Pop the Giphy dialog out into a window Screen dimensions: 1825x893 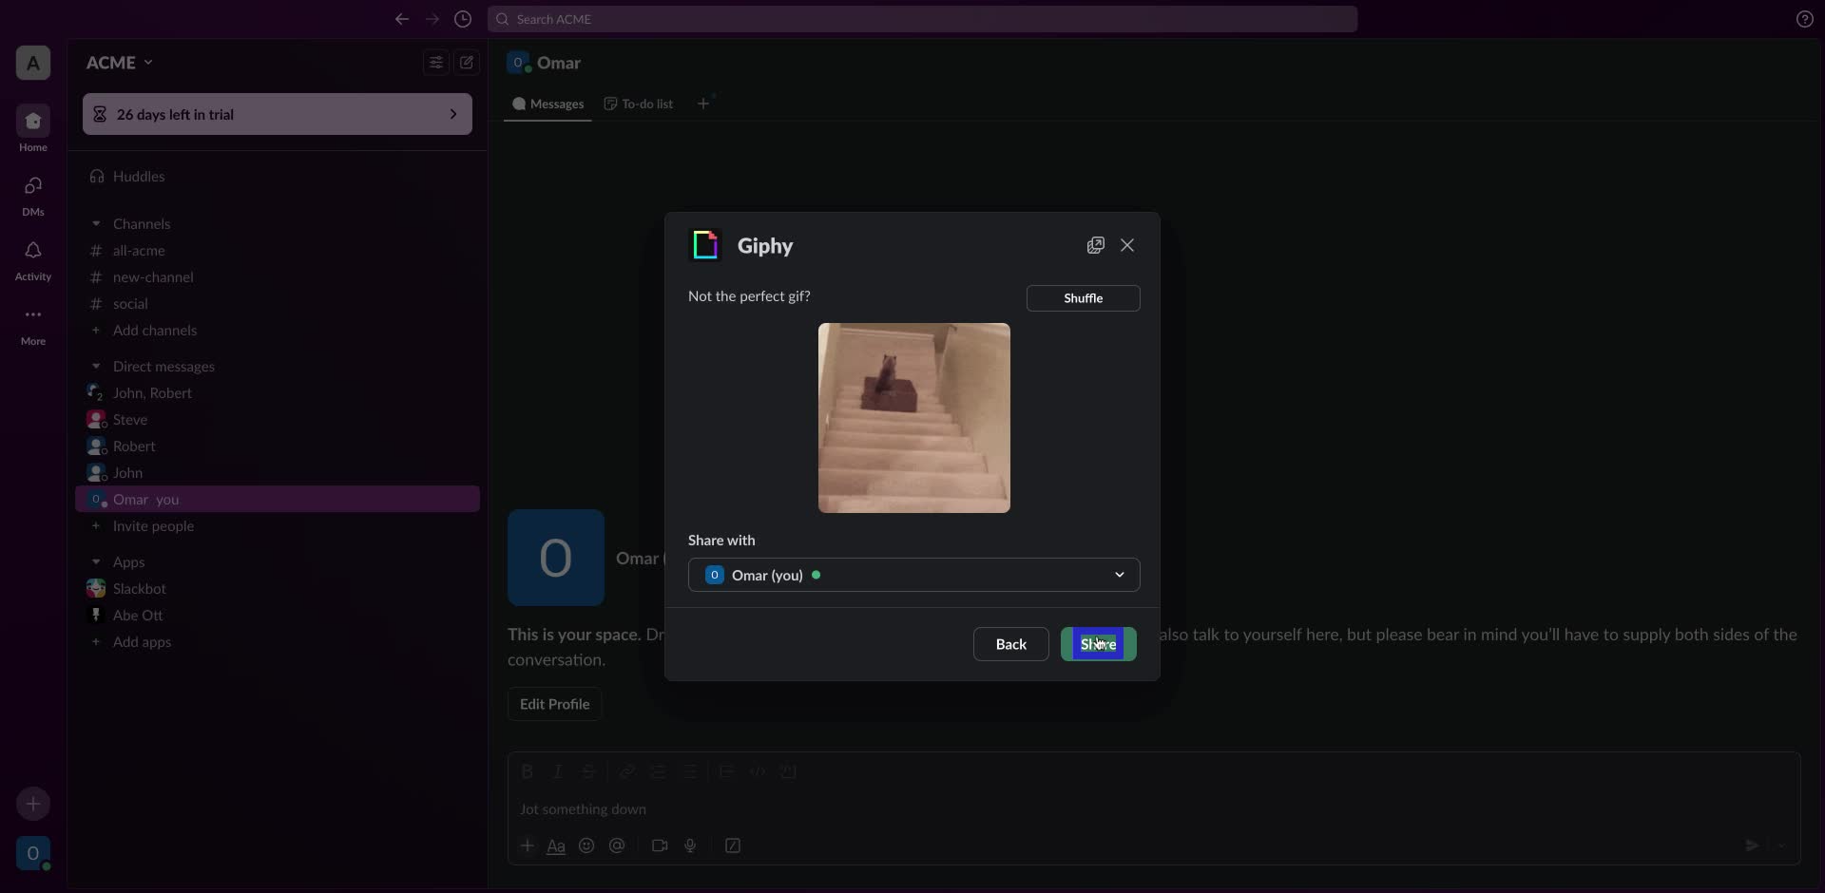tap(1095, 245)
